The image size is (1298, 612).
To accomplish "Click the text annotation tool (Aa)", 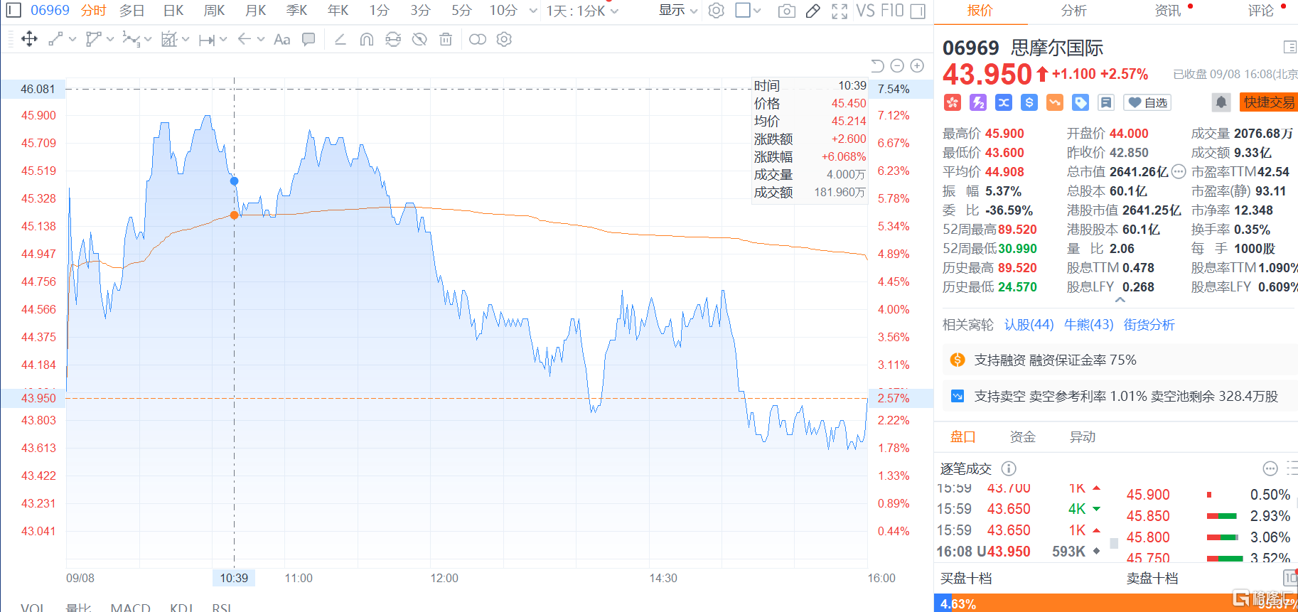I will [x=282, y=40].
